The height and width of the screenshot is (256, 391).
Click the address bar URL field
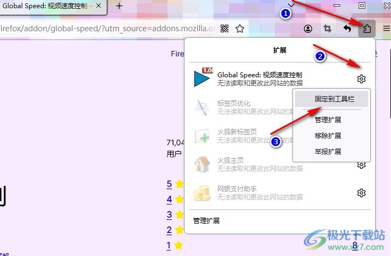click(x=107, y=29)
